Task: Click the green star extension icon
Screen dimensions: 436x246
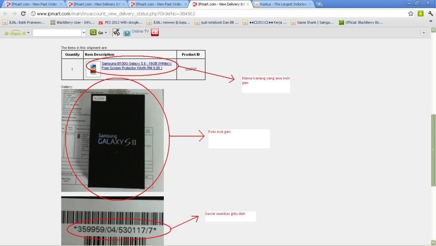Action: [x=421, y=14]
